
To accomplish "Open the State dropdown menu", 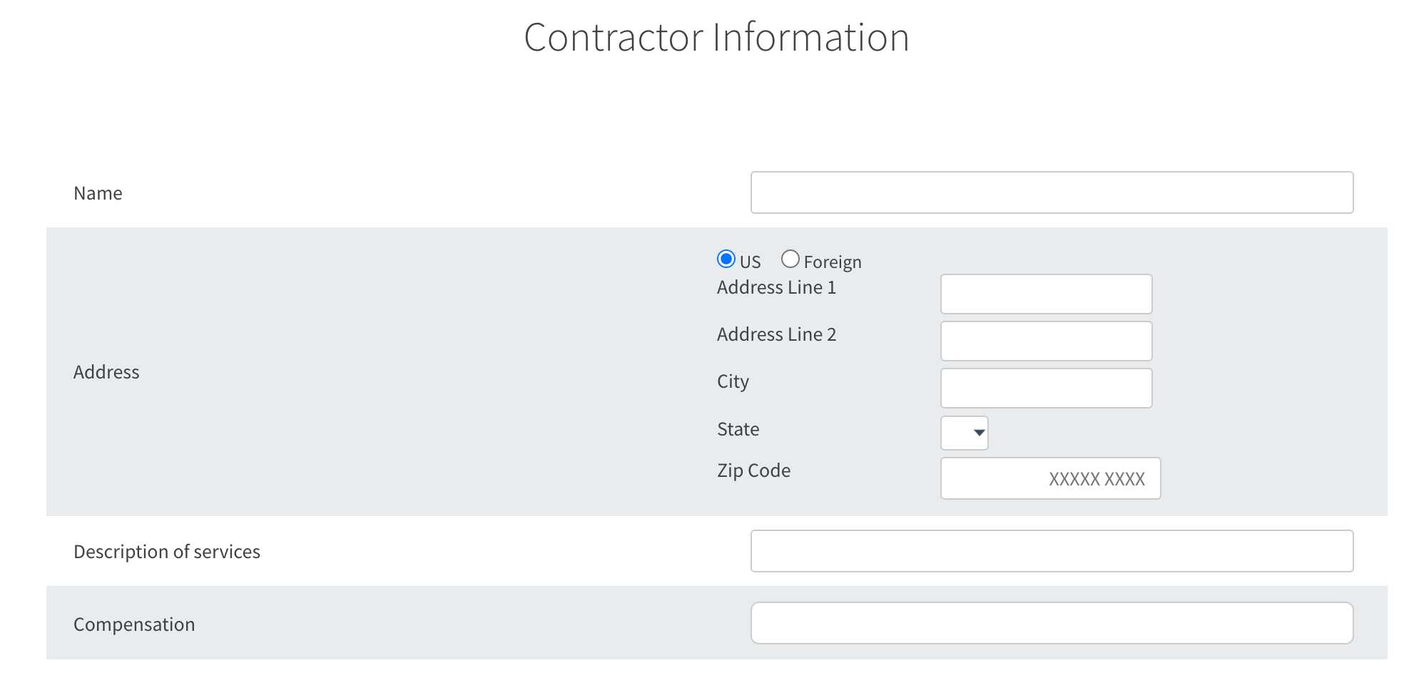I will tap(965, 433).
